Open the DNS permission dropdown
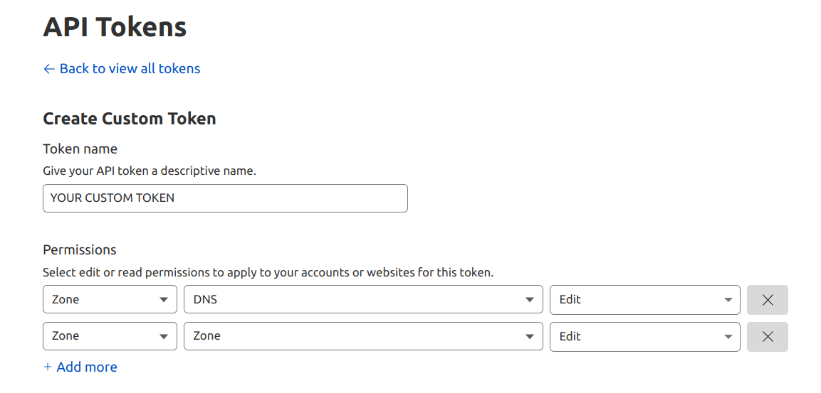Image resolution: width=821 pixels, height=393 pixels. point(363,300)
